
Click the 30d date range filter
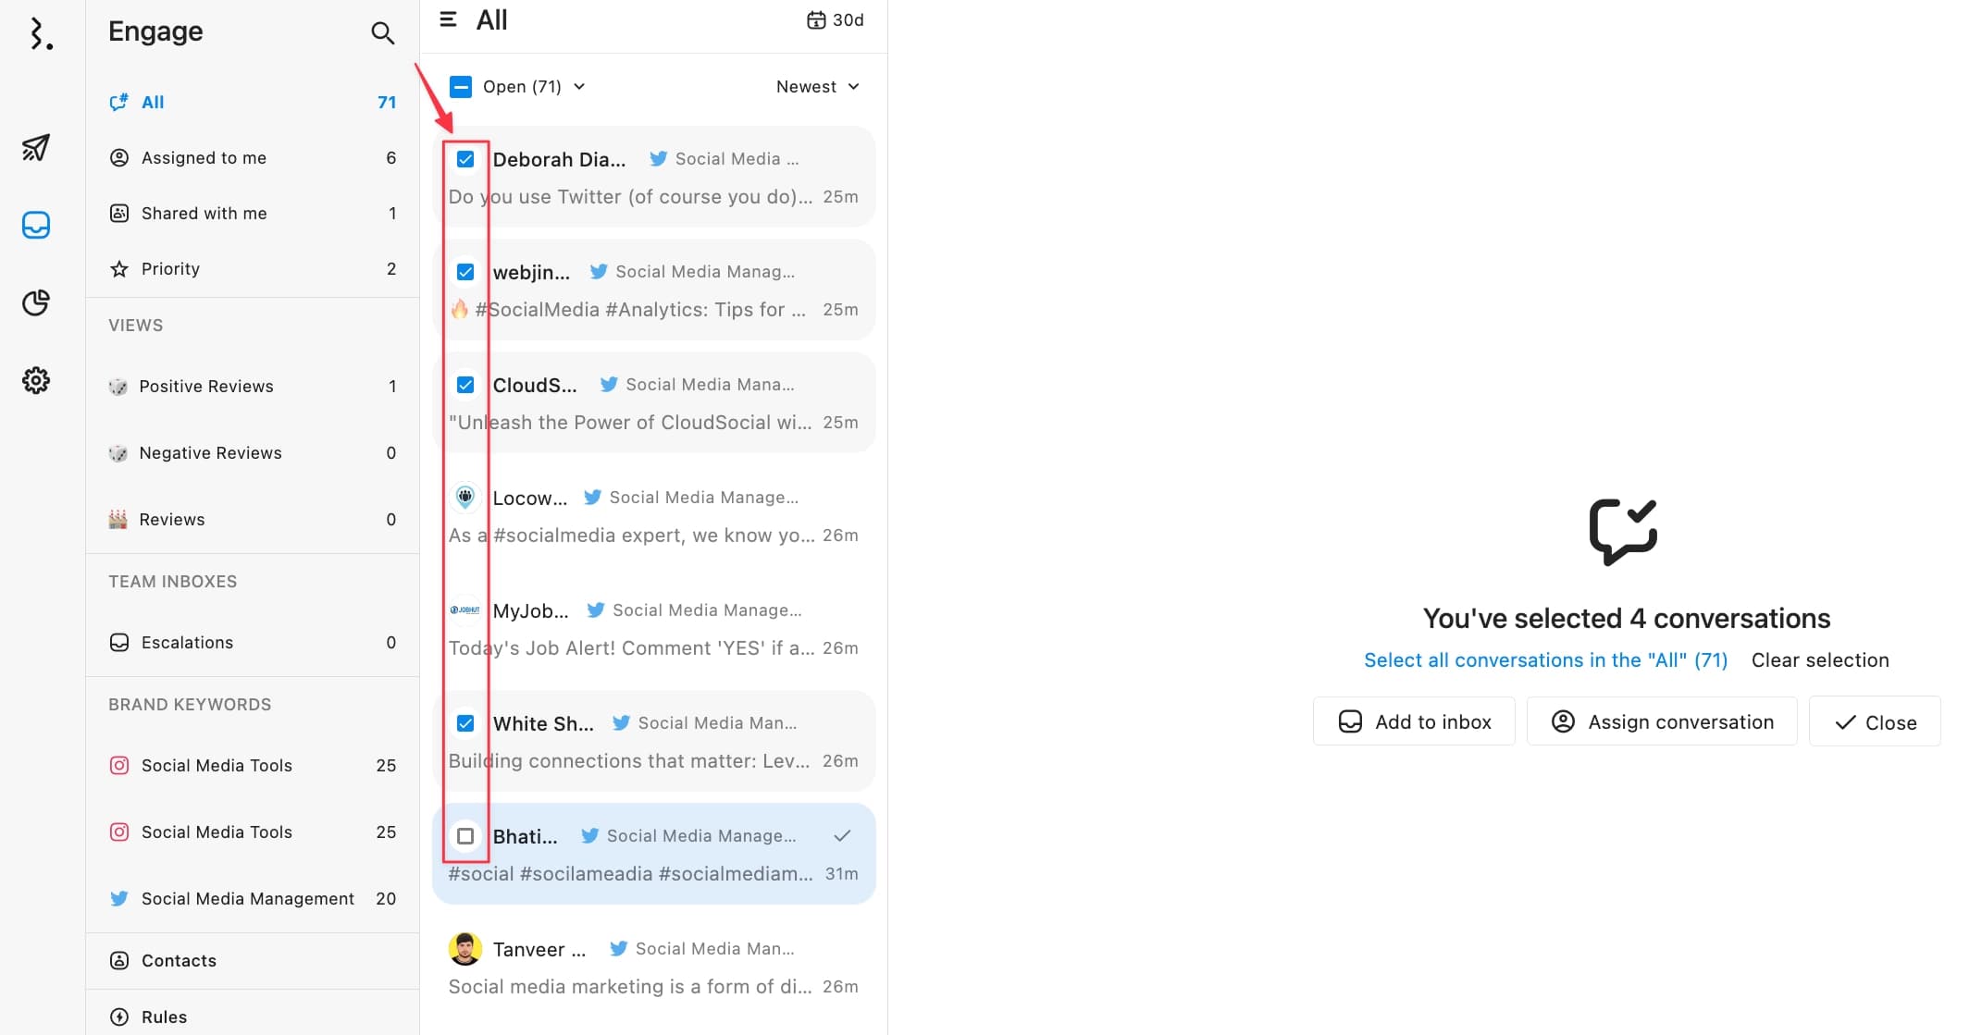[x=835, y=18]
